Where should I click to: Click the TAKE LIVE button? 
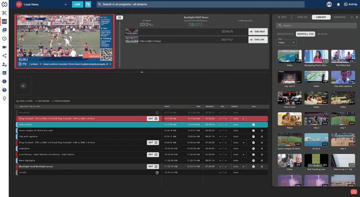(x=258, y=40)
